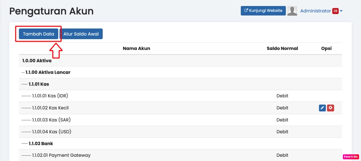The height and width of the screenshot is (161, 361).
Task: Click the Atur Saldo Awal button
Action: pos(81,34)
